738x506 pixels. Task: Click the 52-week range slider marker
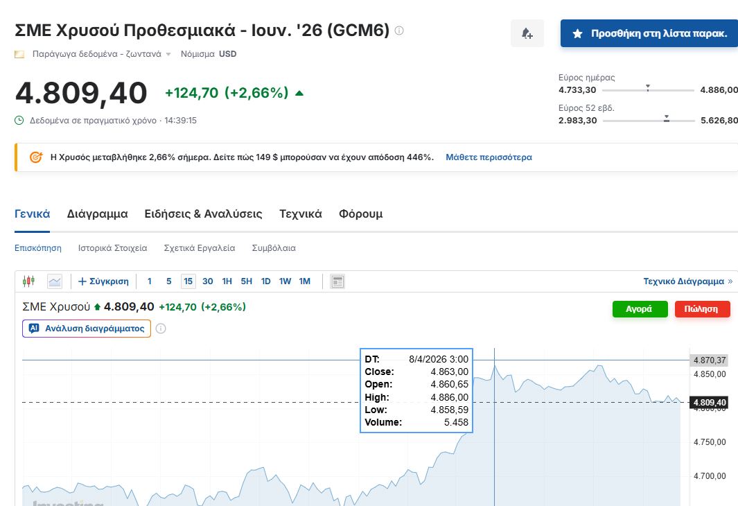666,119
